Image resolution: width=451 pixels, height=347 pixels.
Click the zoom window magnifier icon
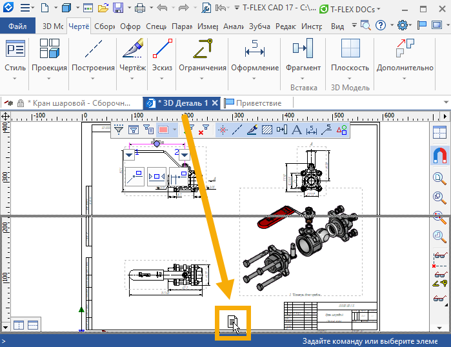pyautogui.click(x=439, y=198)
